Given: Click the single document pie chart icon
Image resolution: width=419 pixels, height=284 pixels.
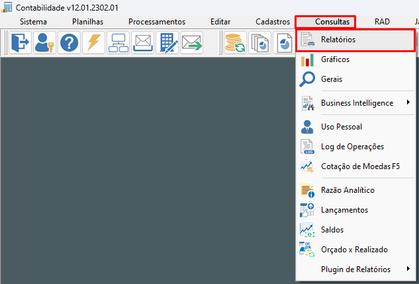Looking at the screenshot, I should coord(284,43).
